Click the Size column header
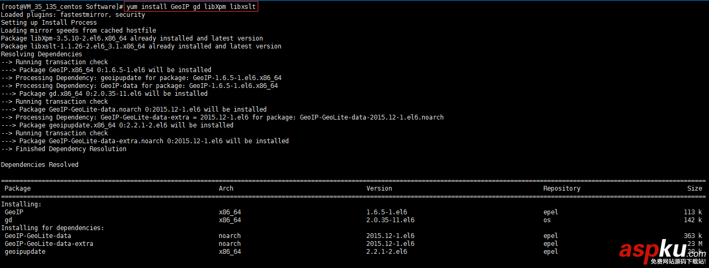This screenshot has width=709, height=268. tap(694, 188)
